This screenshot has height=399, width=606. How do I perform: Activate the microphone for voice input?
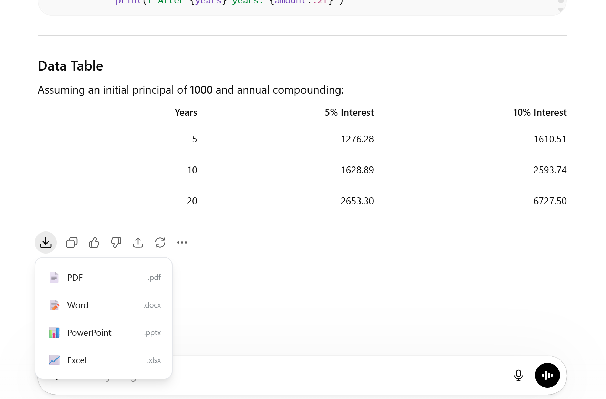click(518, 375)
